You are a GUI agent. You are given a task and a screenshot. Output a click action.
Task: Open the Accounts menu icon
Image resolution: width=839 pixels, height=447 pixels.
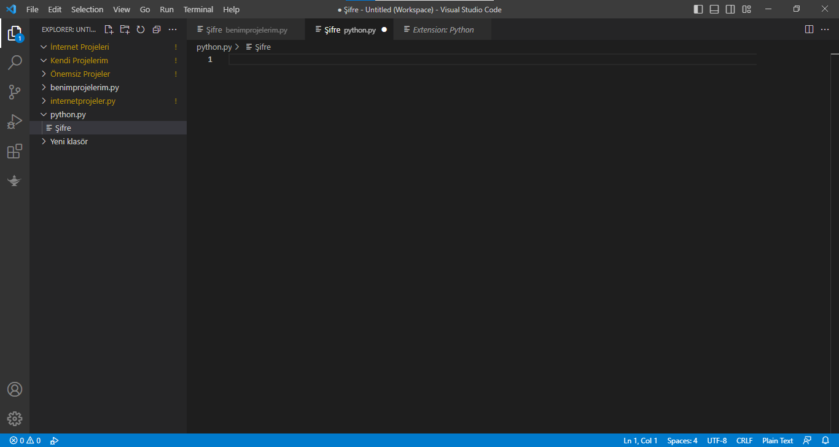point(15,389)
